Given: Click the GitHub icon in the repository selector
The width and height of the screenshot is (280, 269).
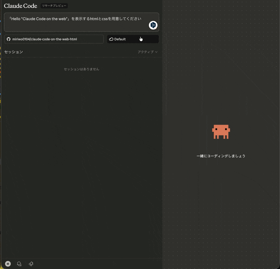Looking at the screenshot, I should pos(8,39).
